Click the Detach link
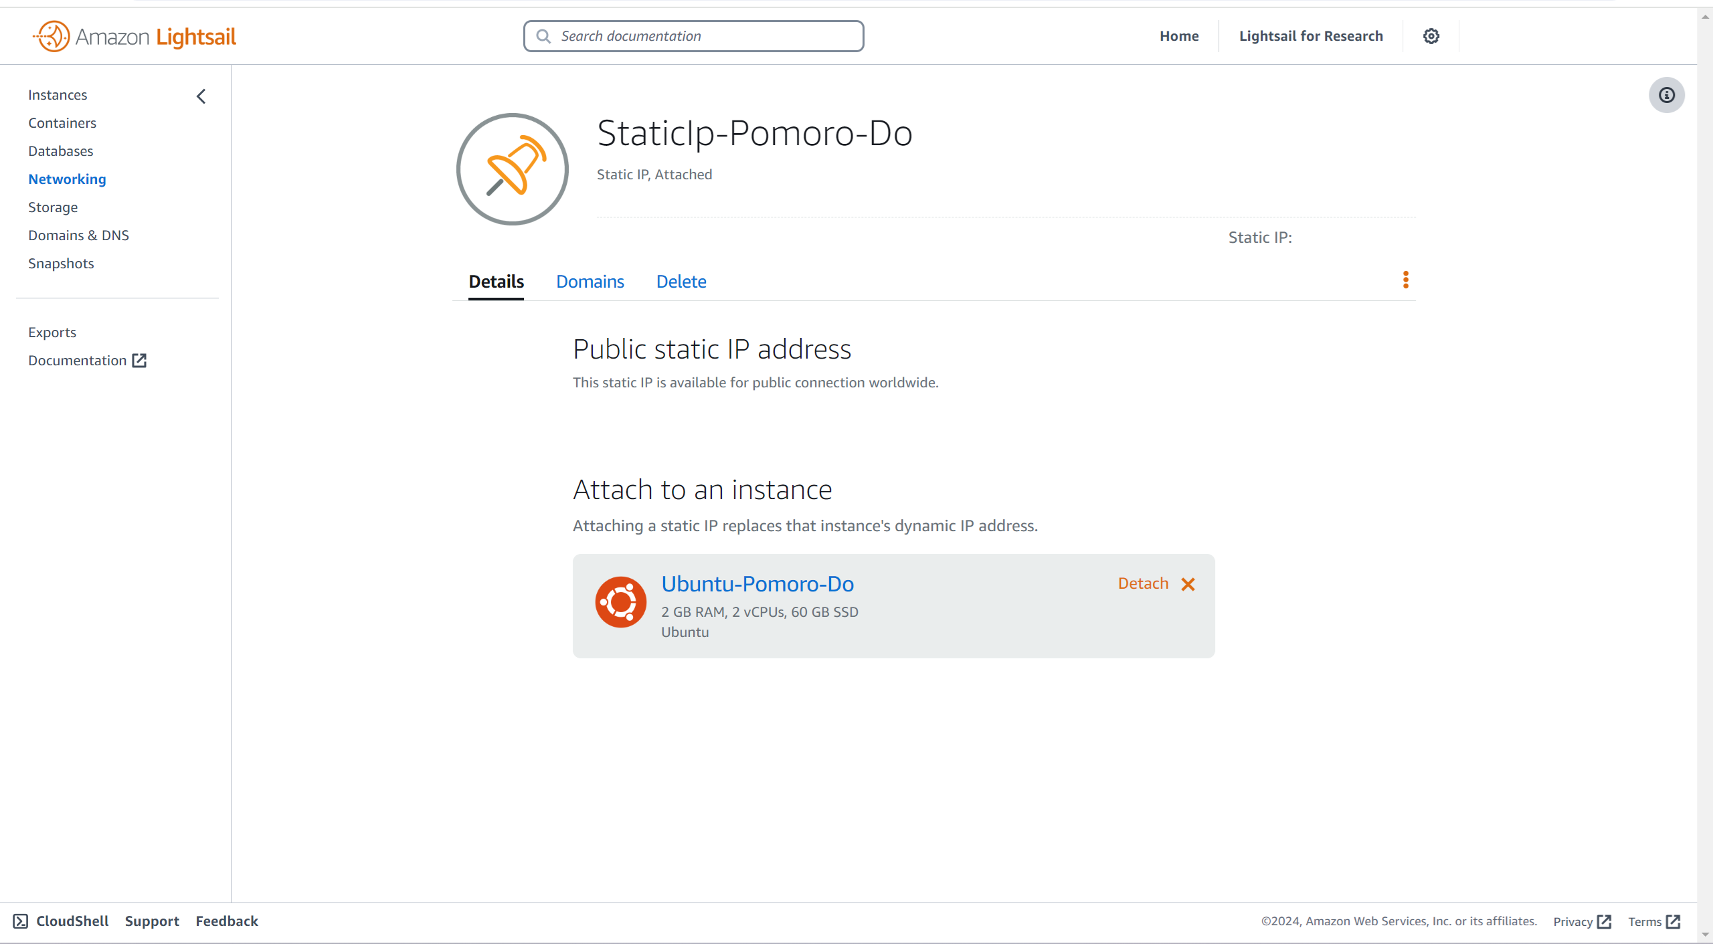Viewport: 1713px width, 944px height. [x=1143, y=583]
